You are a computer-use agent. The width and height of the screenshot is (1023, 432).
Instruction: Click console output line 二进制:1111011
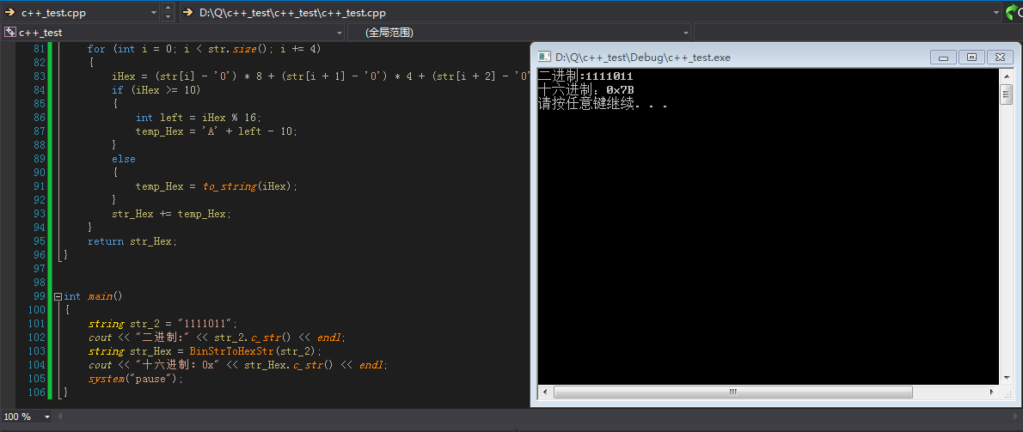(585, 76)
